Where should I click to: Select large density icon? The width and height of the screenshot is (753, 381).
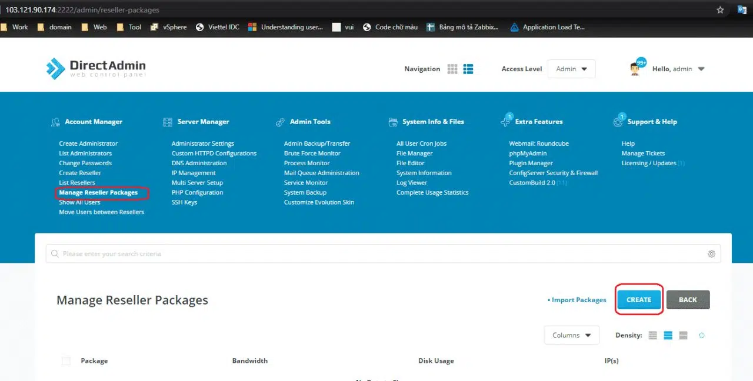tap(683, 335)
